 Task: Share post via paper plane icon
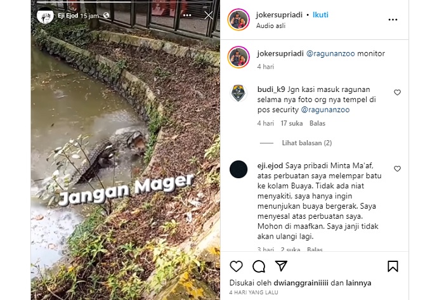(281, 266)
